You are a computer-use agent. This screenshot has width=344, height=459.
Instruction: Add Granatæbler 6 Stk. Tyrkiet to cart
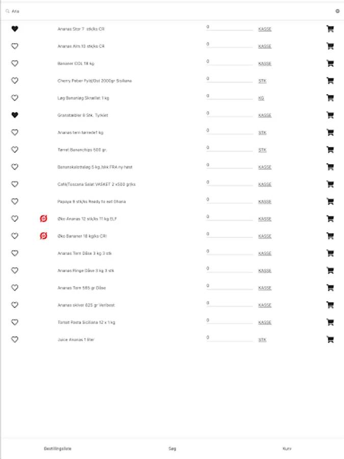(x=330, y=115)
